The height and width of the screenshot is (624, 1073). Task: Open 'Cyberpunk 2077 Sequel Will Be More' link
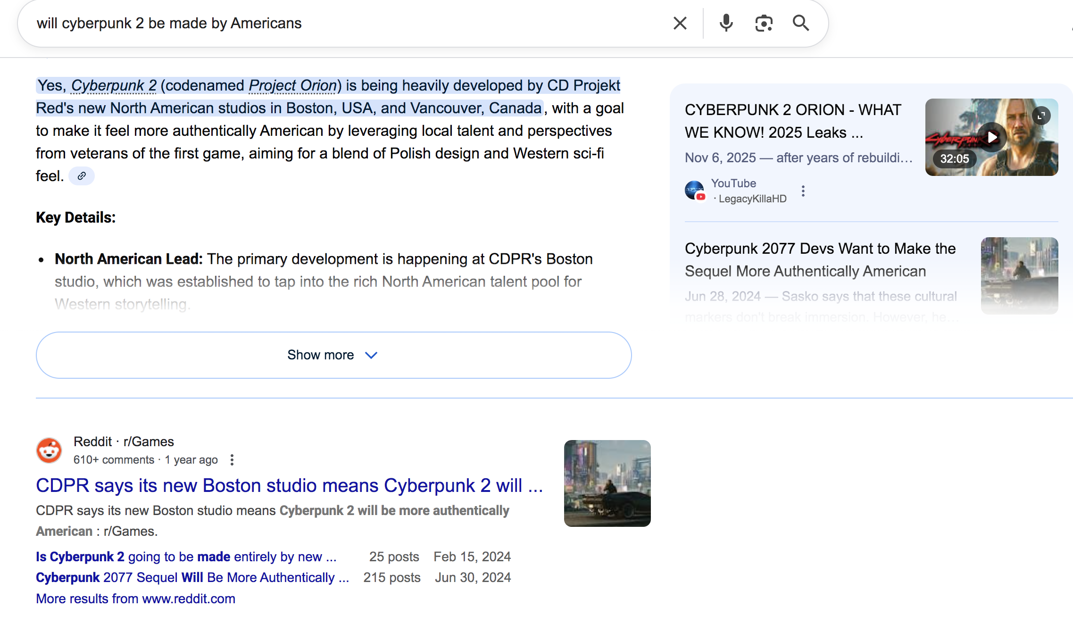(192, 577)
